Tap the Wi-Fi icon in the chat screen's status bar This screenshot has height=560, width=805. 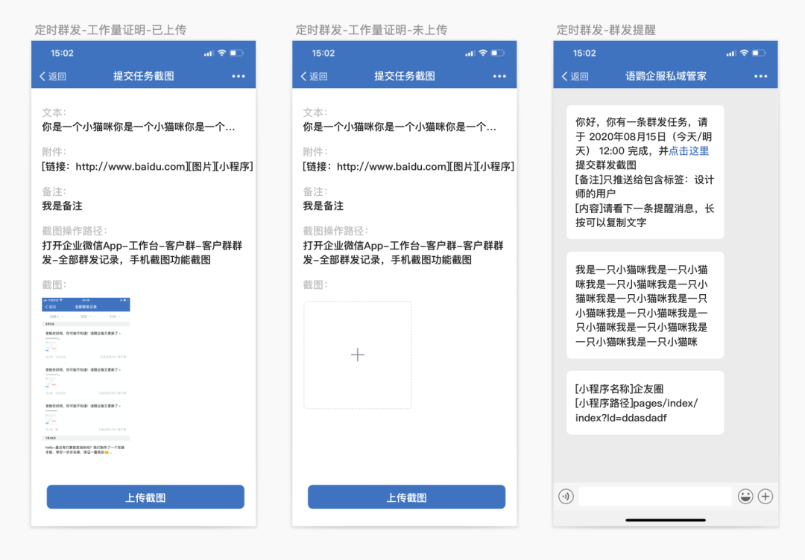click(743, 53)
